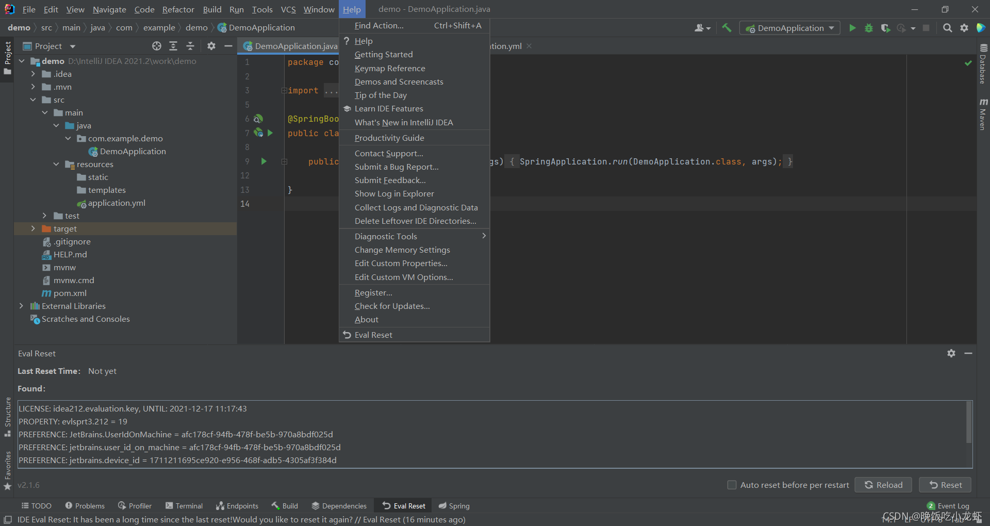Click the green Run button in toolbar
The image size is (990, 526).
click(x=852, y=28)
